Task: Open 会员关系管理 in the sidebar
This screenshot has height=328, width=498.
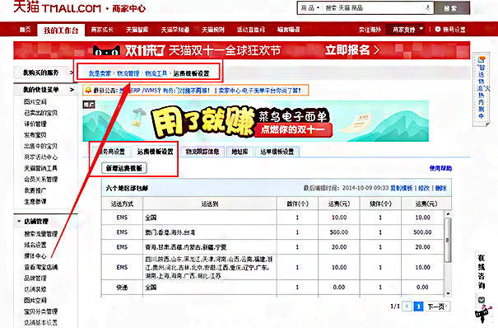Action: pyautogui.click(x=40, y=180)
